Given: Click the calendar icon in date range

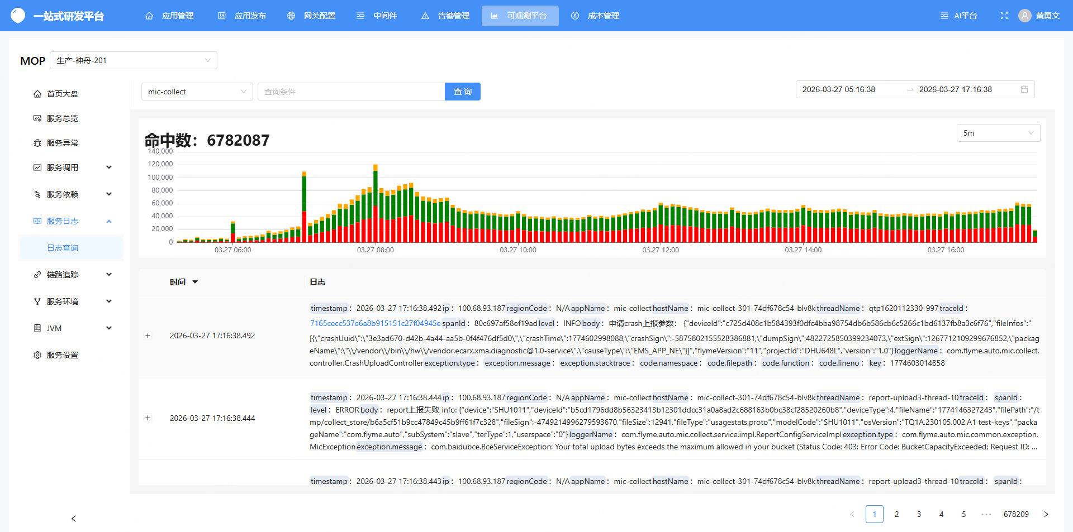Looking at the screenshot, I should [1024, 89].
